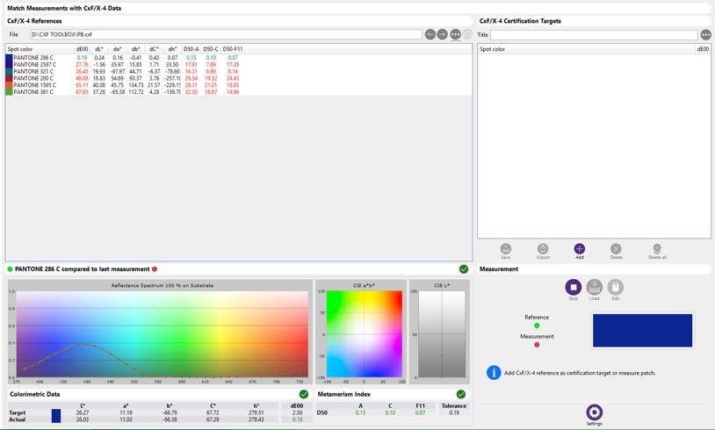
Task: Click the previous file arrow button
Action: [x=430, y=34]
